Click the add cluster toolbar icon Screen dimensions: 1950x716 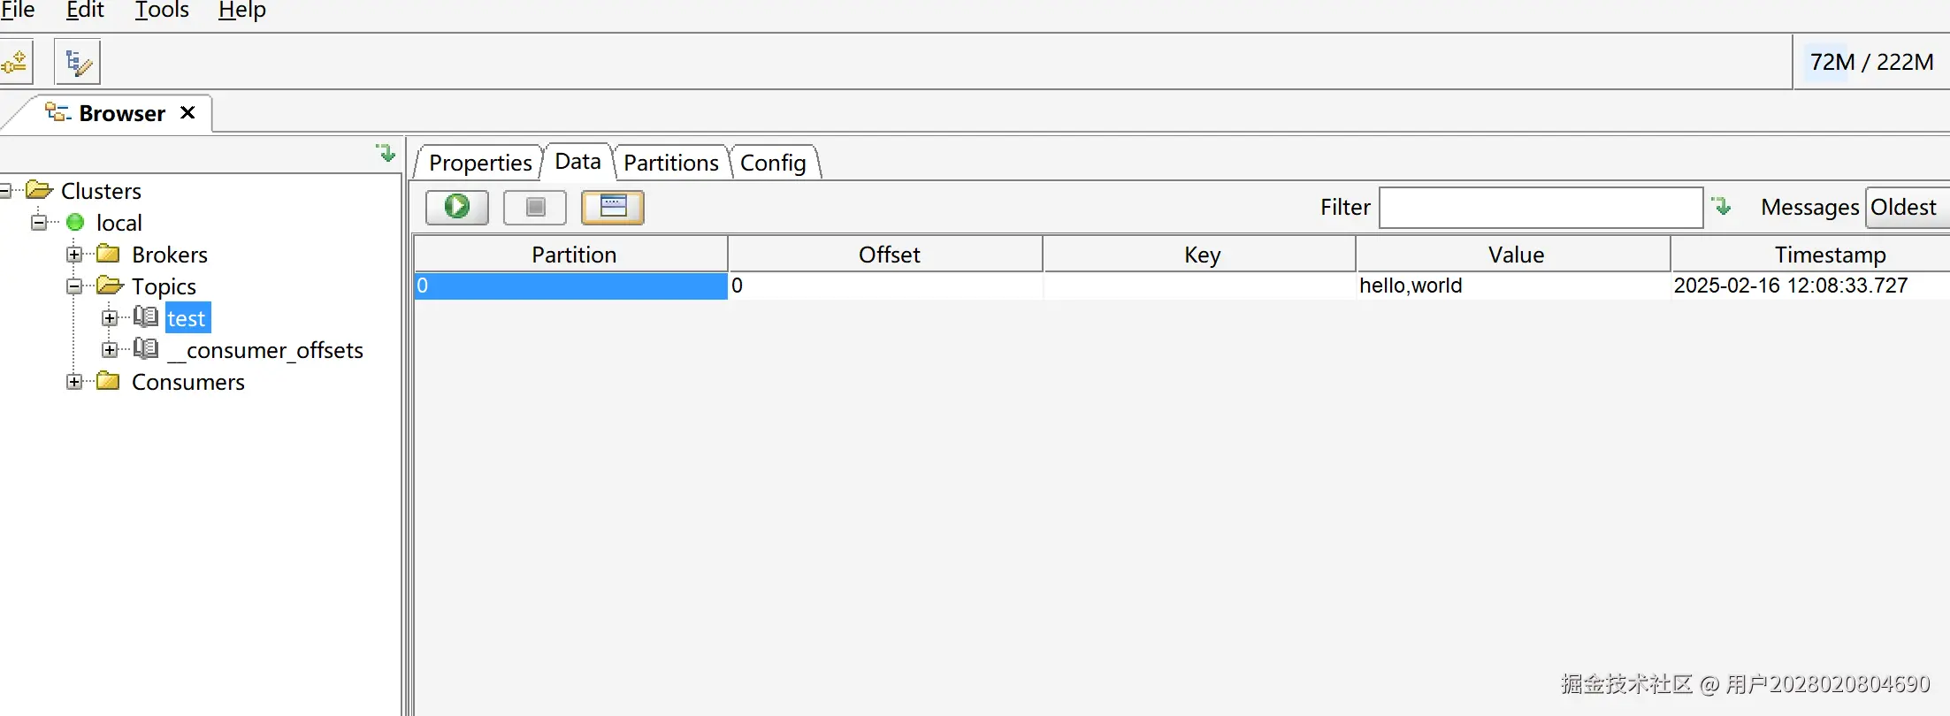pyautogui.click(x=15, y=62)
